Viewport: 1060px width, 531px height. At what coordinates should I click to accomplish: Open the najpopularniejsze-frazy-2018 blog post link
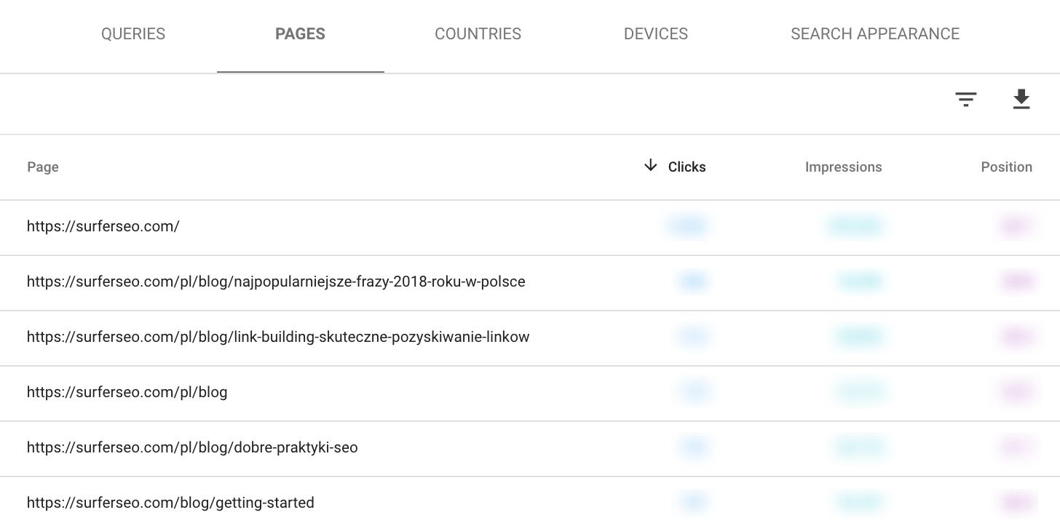[276, 282]
